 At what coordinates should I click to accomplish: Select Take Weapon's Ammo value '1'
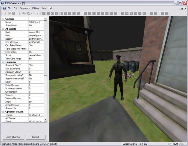pos(36,49)
